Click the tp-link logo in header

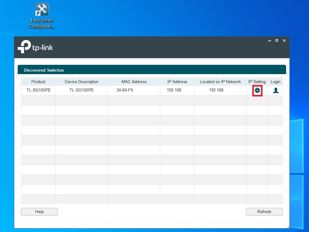35,47
